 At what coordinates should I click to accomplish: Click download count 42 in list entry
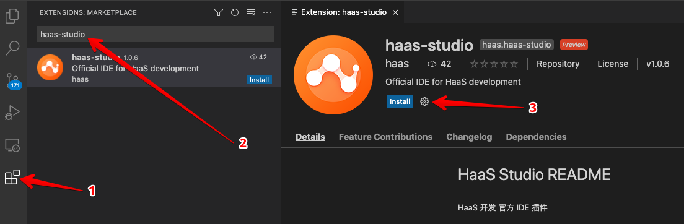(258, 57)
